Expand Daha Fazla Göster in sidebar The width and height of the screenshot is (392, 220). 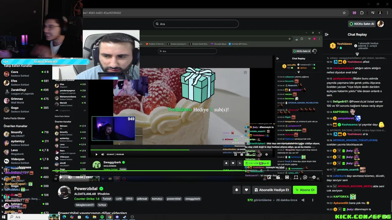[14, 118]
